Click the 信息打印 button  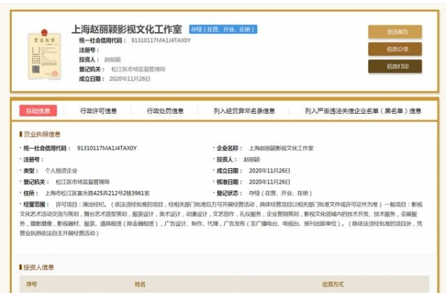(395, 66)
